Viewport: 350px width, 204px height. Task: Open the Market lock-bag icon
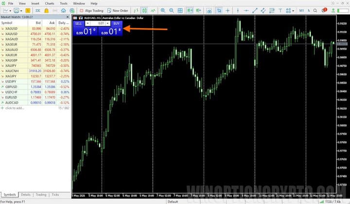click(47, 11)
